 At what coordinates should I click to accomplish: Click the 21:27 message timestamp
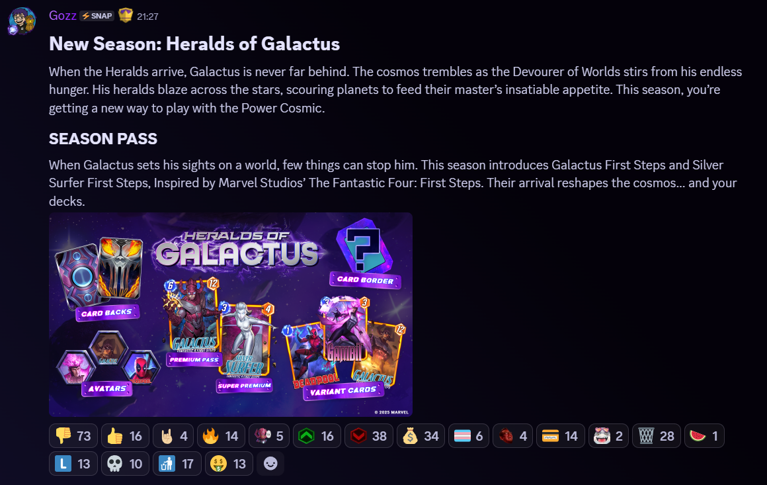[x=147, y=17]
